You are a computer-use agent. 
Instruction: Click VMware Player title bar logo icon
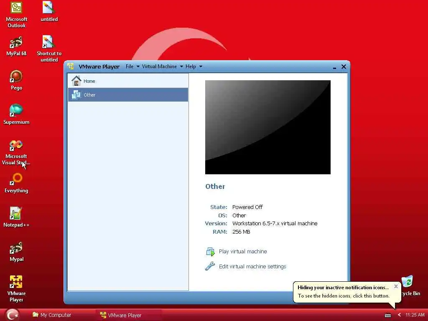(x=71, y=66)
